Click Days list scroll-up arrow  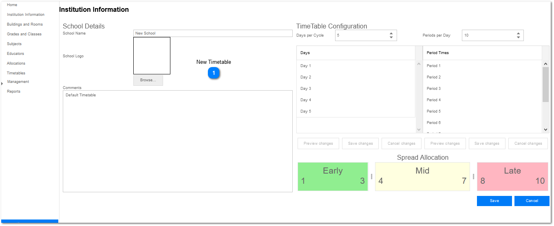click(419, 64)
